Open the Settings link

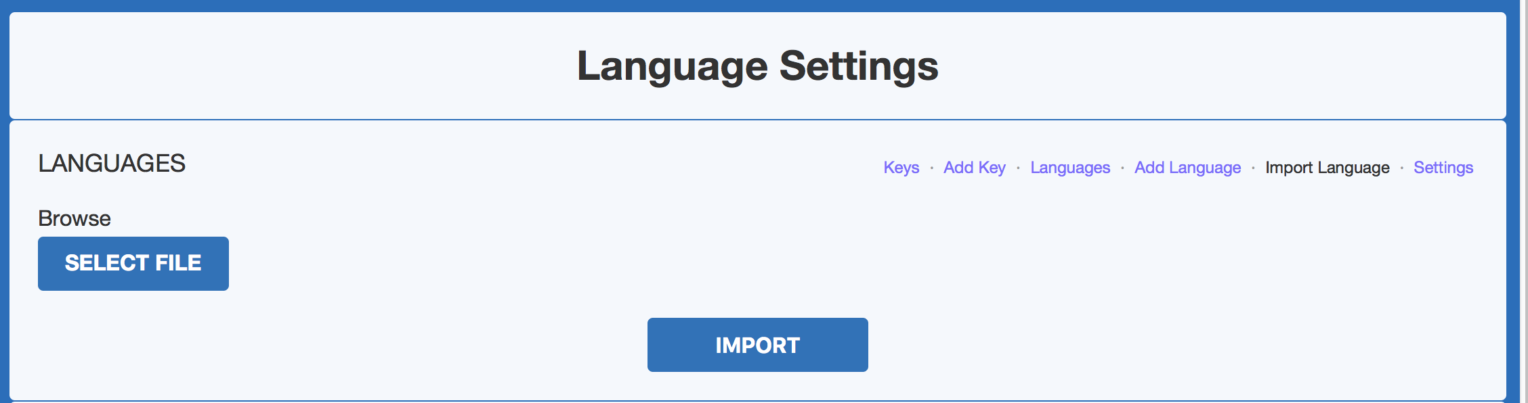pos(1443,168)
